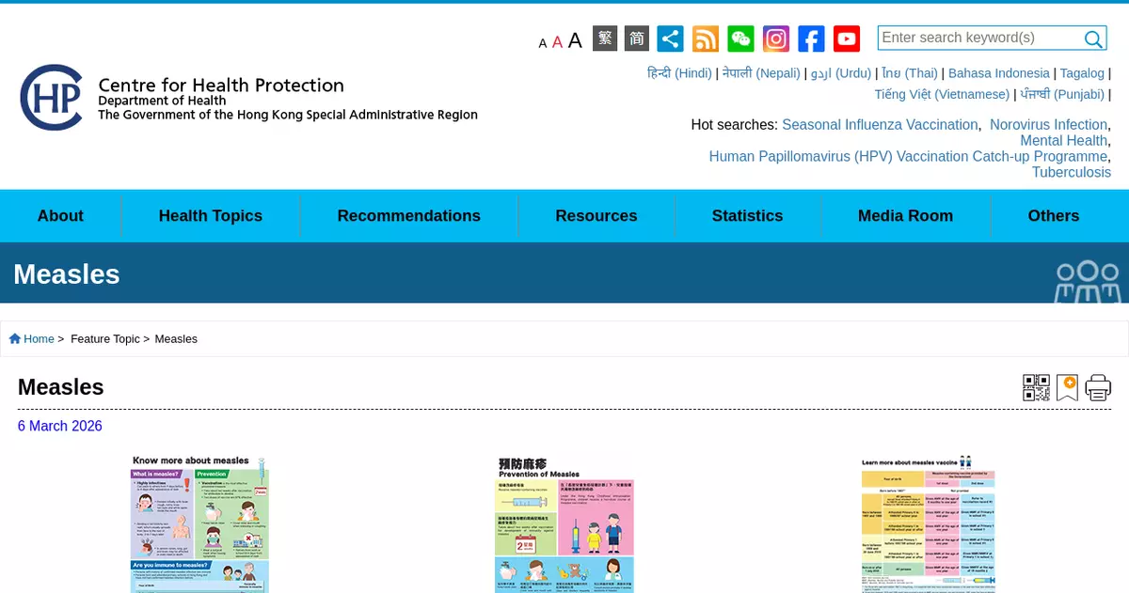This screenshot has width=1129, height=593.
Task: Print the Measles page
Action: pyautogui.click(x=1098, y=387)
